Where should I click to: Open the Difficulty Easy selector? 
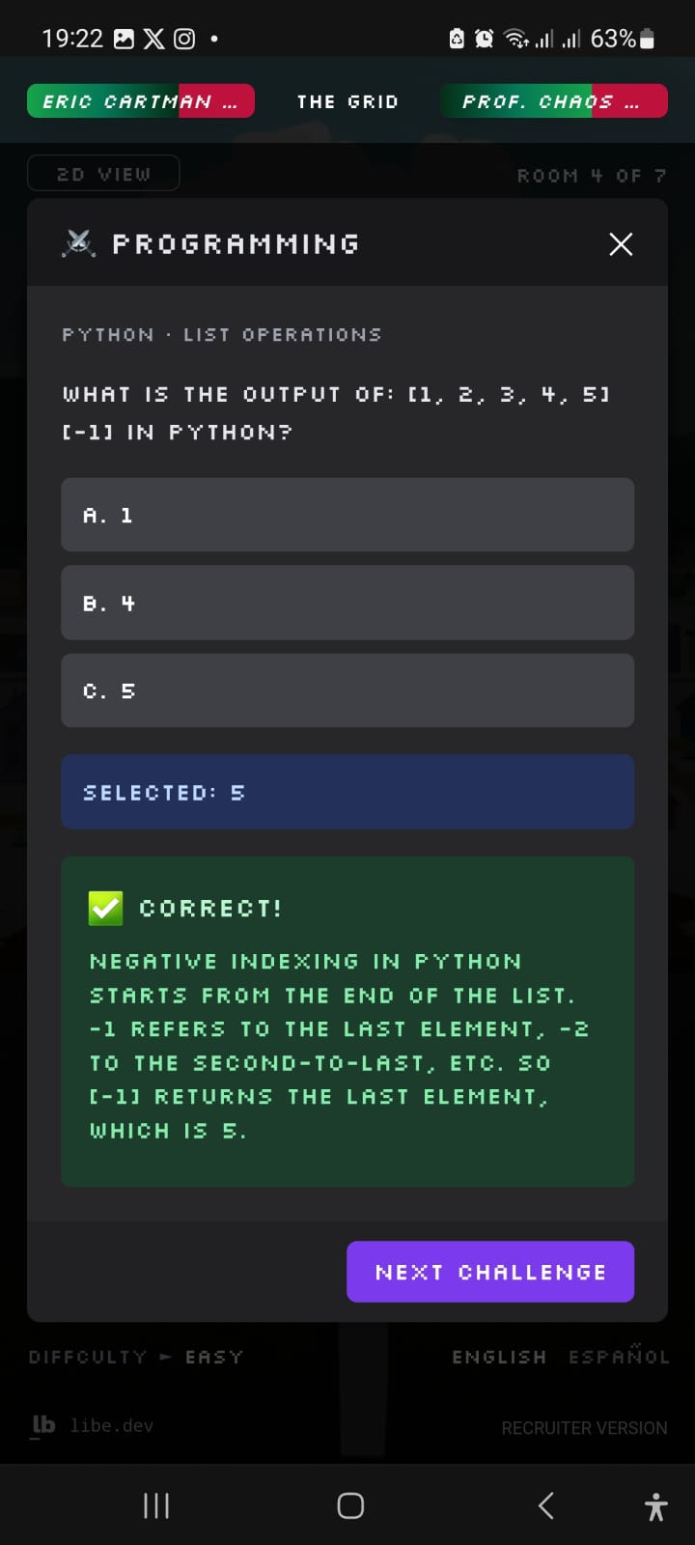[136, 1357]
